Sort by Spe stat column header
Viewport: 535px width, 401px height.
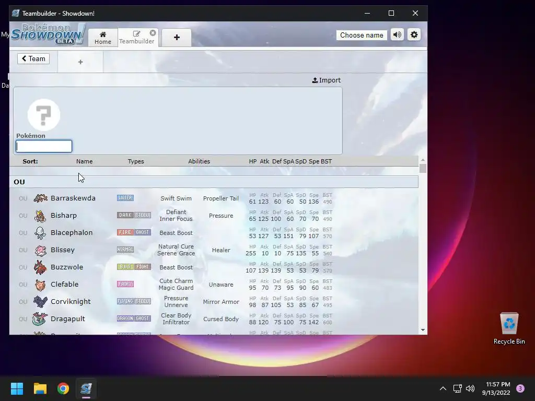point(314,161)
